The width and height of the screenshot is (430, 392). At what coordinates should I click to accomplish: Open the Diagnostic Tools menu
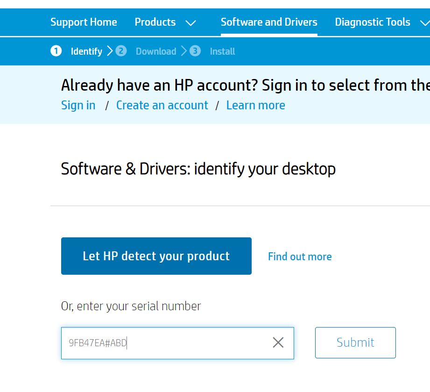(x=373, y=22)
